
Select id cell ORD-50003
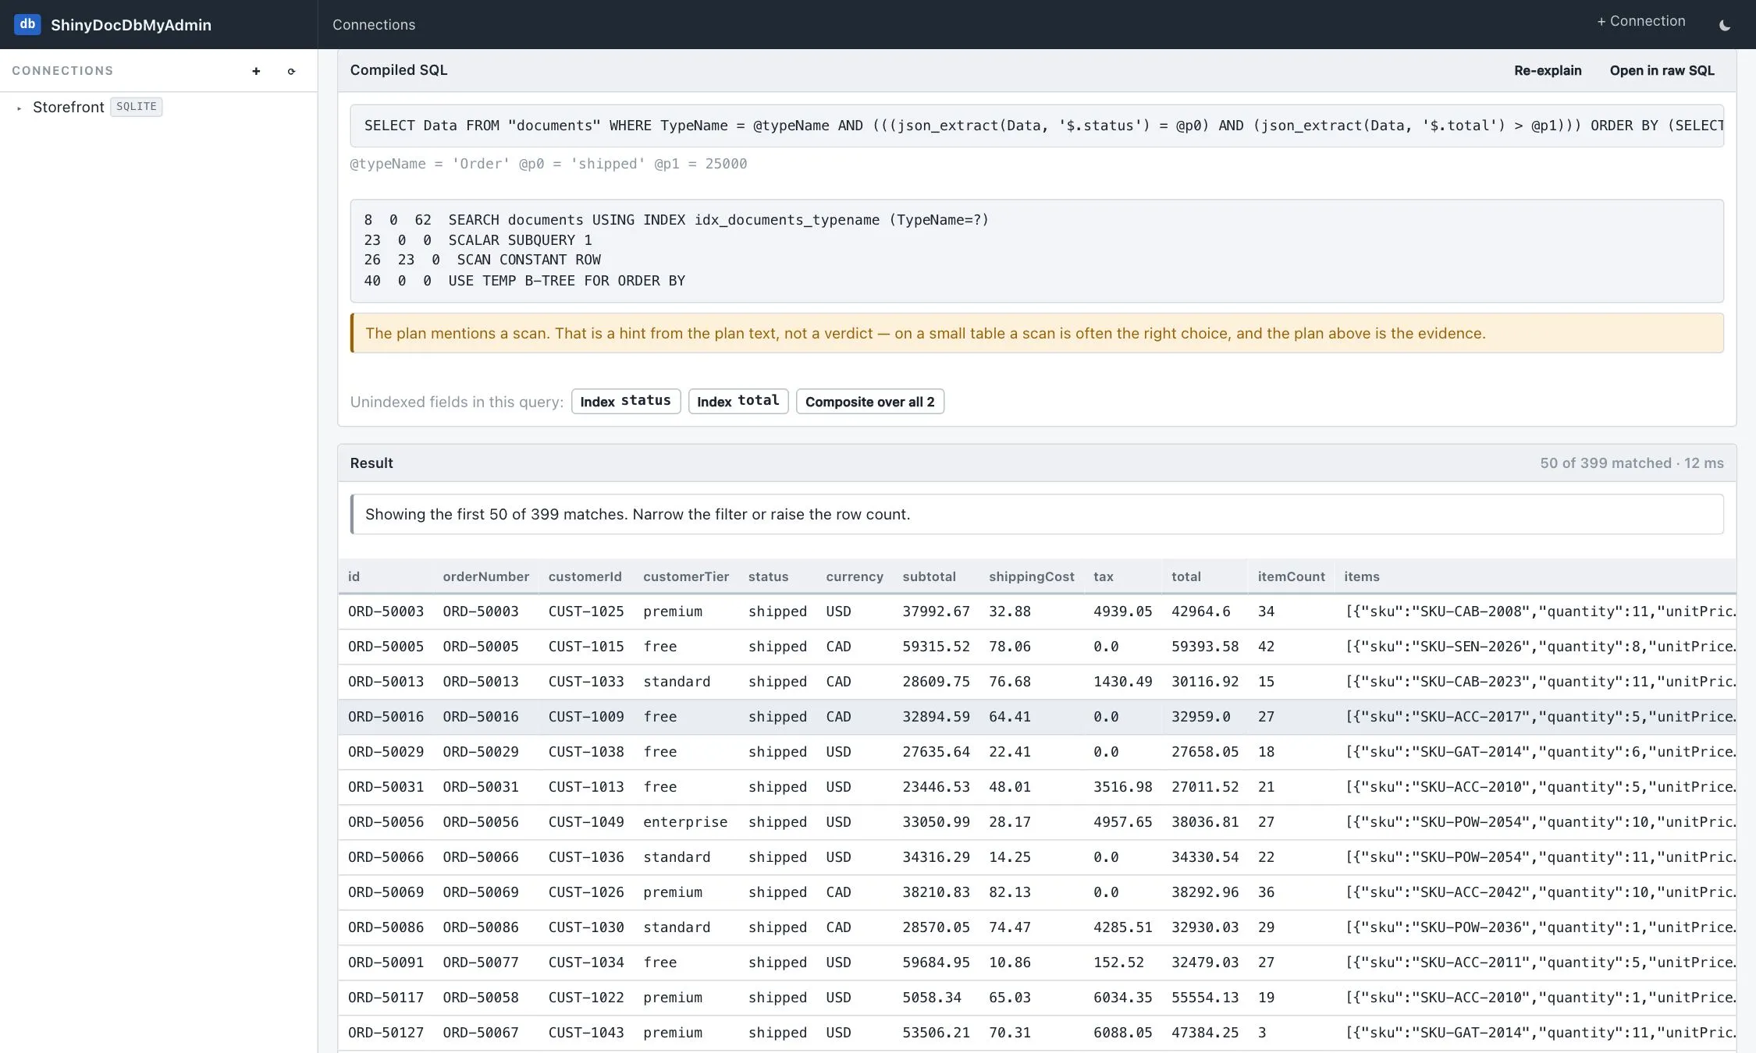coord(386,612)
